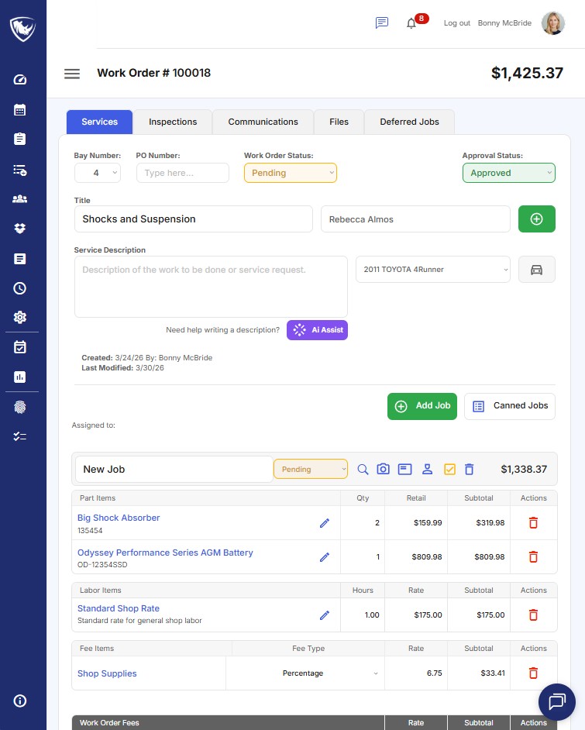Viewport: 585px width, 730px height.
Task: Click the Ai Assist button
Action: pyautogui.click(x=317, y=330)
